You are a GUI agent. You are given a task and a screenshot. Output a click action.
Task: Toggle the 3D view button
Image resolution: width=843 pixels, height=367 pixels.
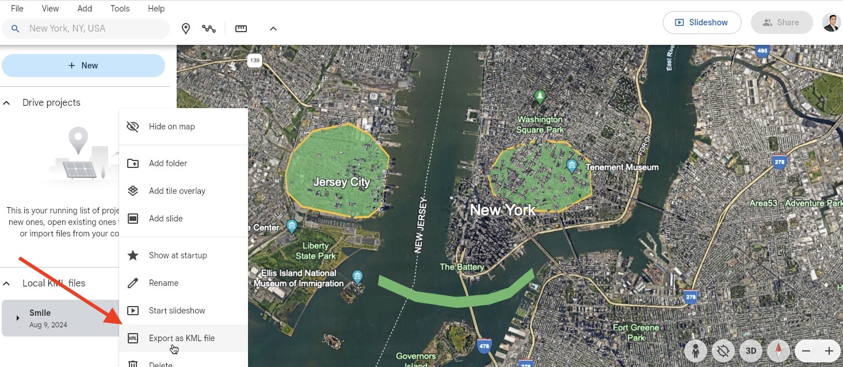751,351
